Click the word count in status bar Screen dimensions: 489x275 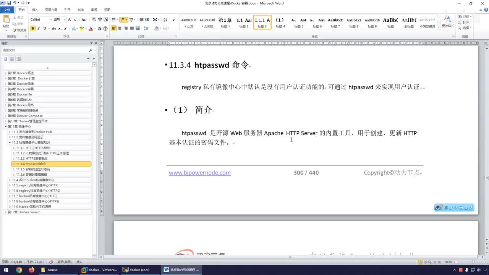[35, 262]
